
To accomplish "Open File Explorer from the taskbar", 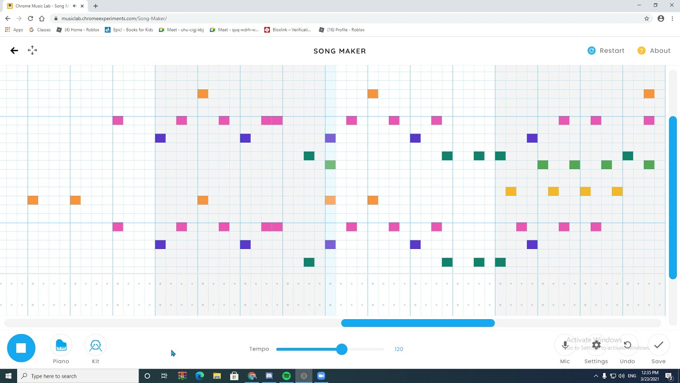I will (217, 376).
